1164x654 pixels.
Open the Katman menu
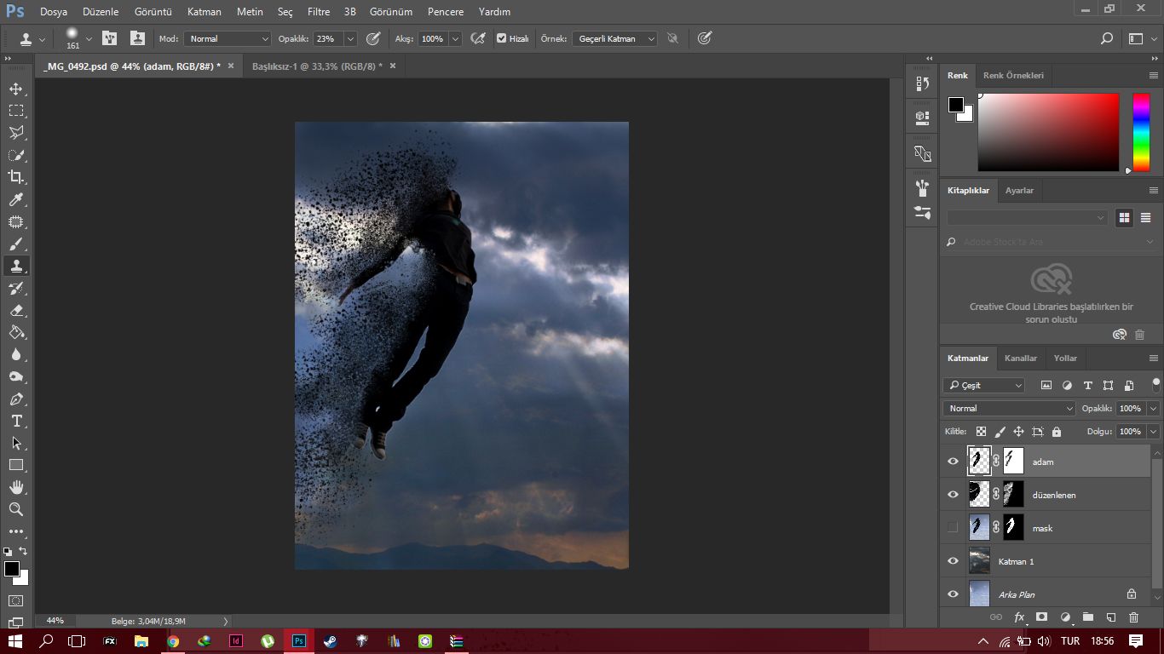(x=204, y=12)
